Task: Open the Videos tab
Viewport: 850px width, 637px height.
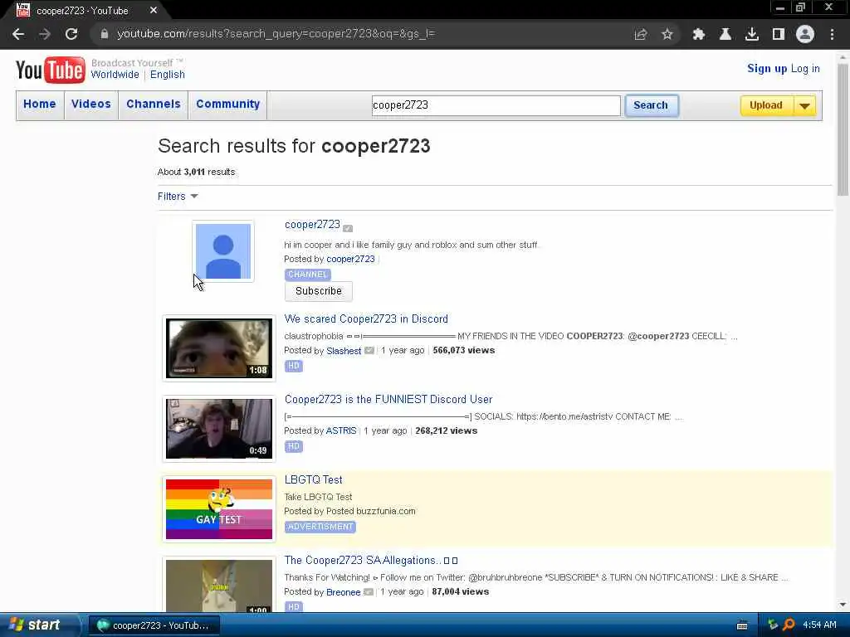Action: pos(91,104)
